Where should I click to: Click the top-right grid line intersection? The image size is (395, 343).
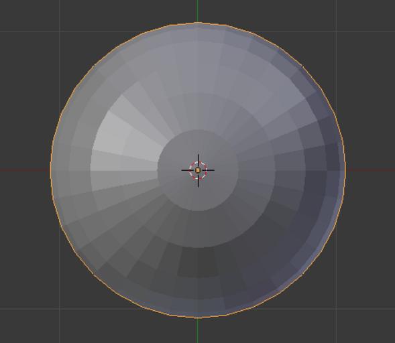pos(336,31)
